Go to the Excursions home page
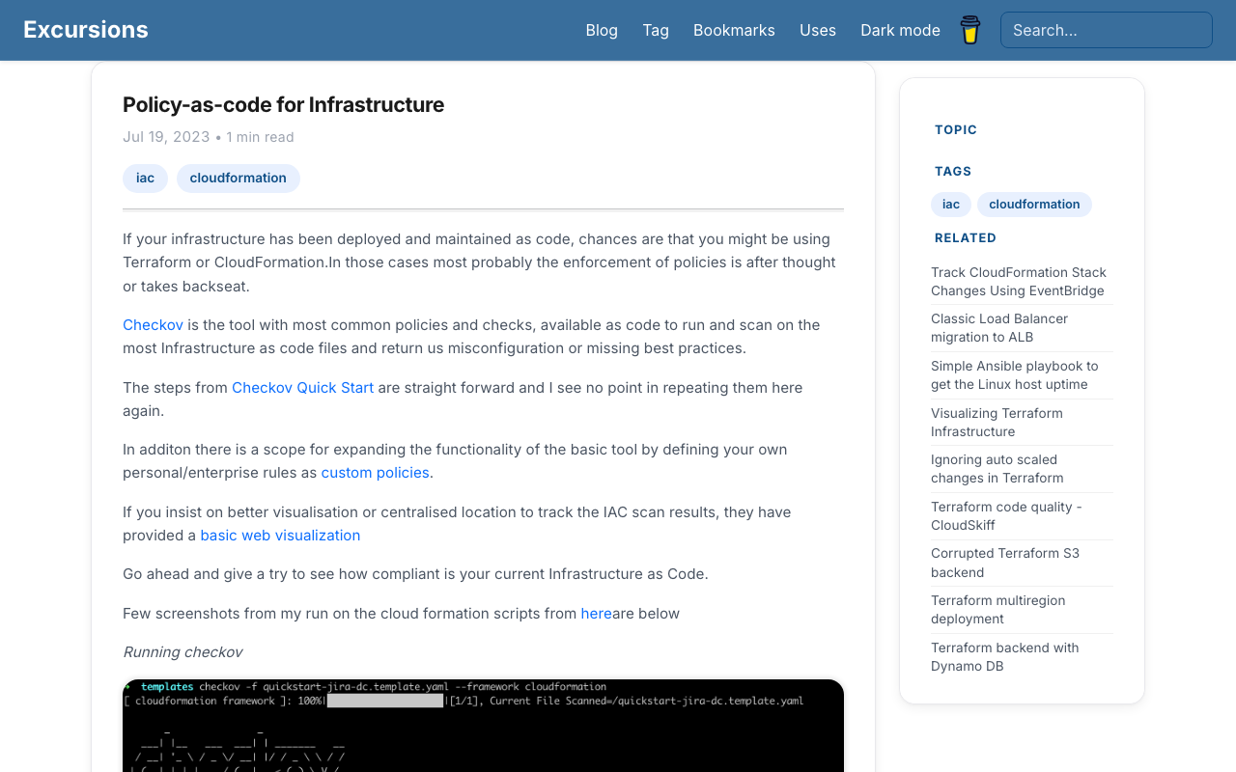The width and height of the screenshot is (1236, 772). (x=85, y=29)
